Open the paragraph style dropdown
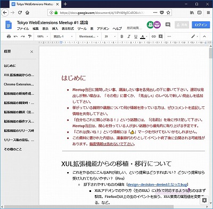 tap(63, 36)
